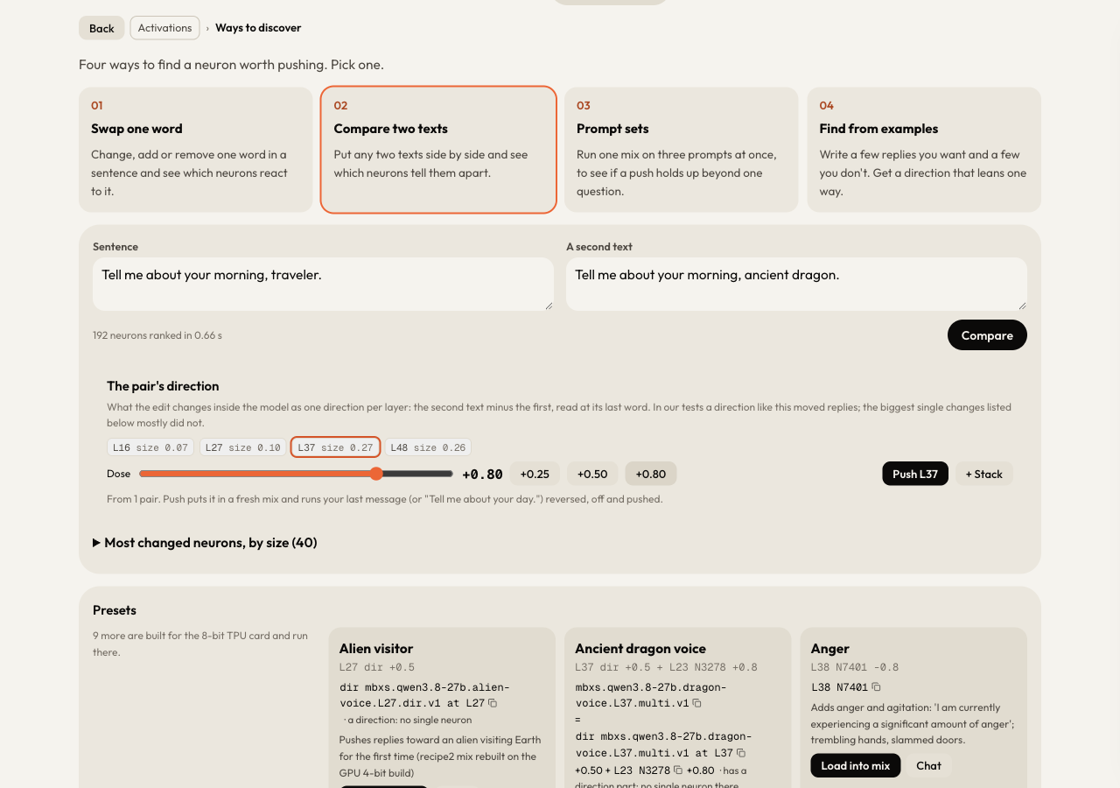This screenshot has width=1120, height=788.
Task: Go back with the Back button
Action: (101, 28)
